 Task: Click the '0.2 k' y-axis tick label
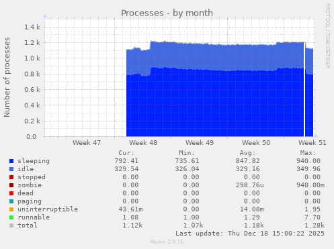click(x=32, y=121)
